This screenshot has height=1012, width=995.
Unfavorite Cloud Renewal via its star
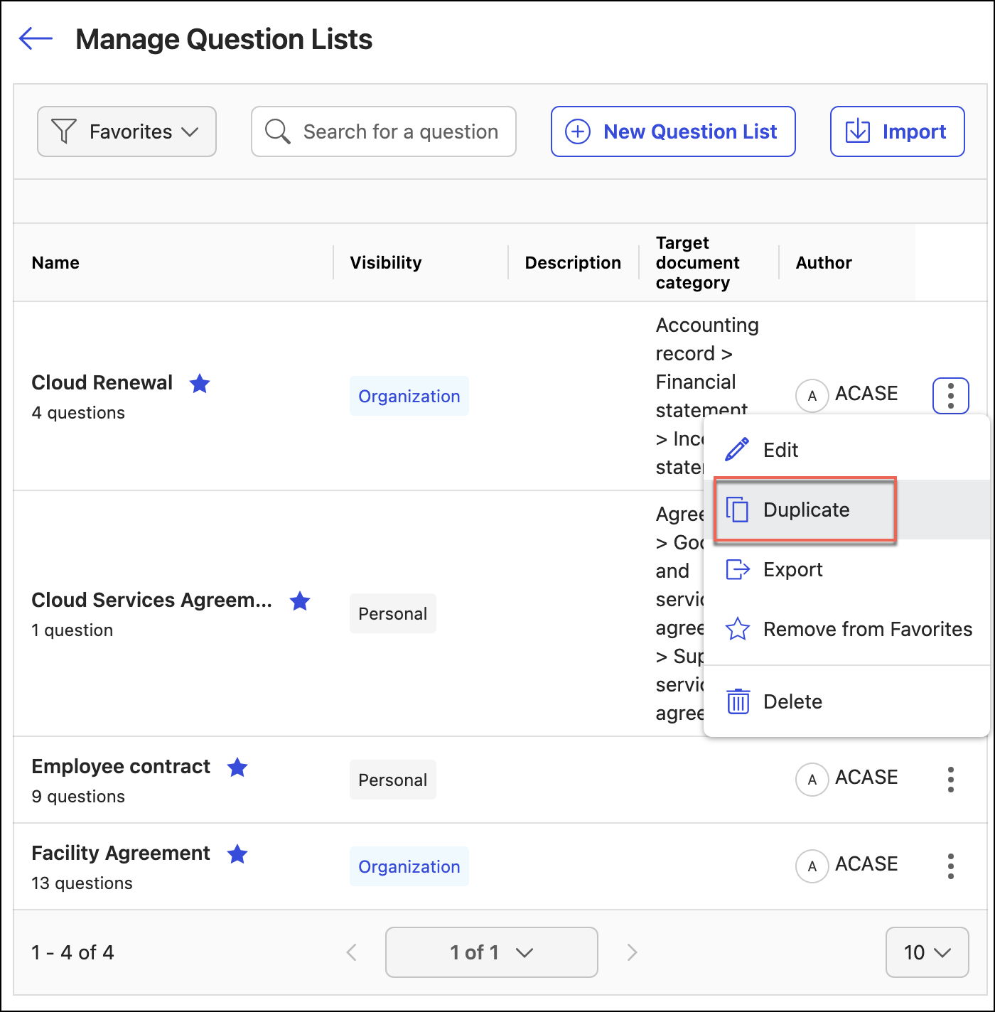[200, 384]
